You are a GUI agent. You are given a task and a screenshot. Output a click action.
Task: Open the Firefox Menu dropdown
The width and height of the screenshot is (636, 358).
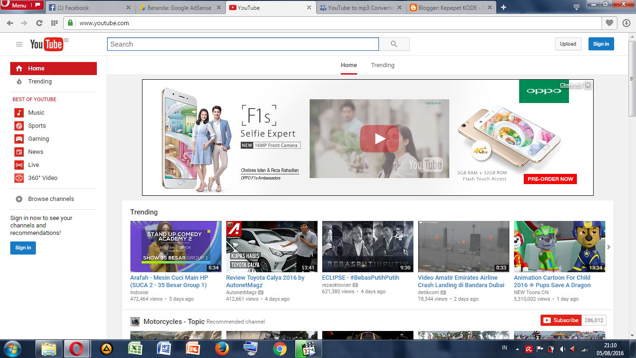coord(19,5)
